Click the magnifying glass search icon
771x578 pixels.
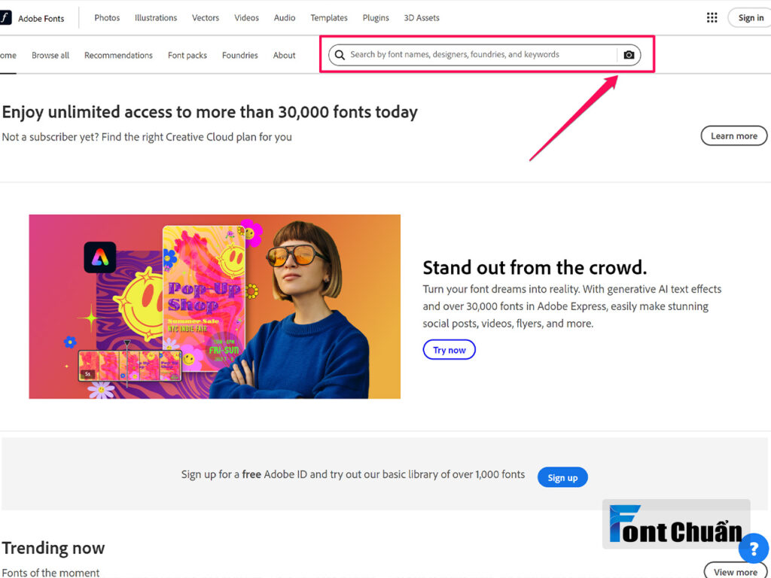click(x=340, y=54)
